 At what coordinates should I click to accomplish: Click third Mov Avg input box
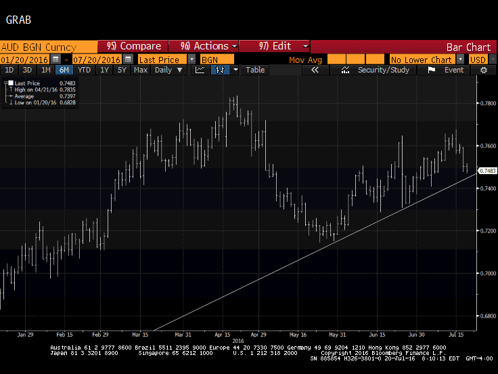coord(375,60)
